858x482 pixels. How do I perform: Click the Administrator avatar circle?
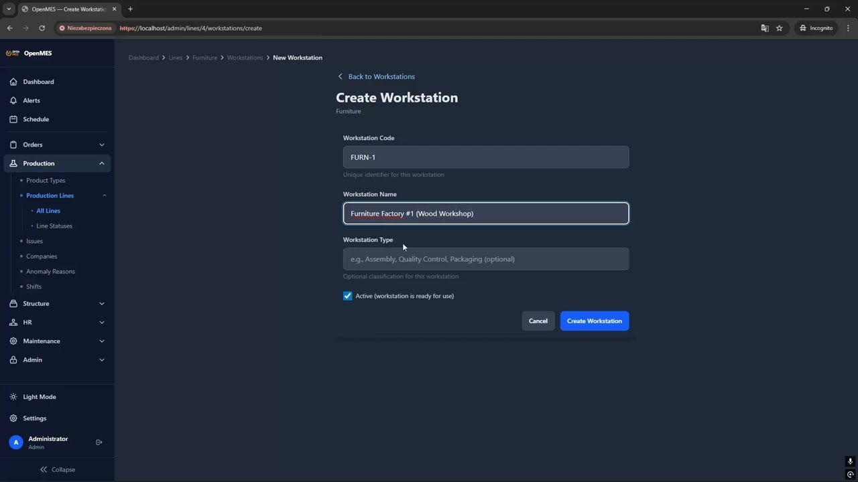pos(16,443)
